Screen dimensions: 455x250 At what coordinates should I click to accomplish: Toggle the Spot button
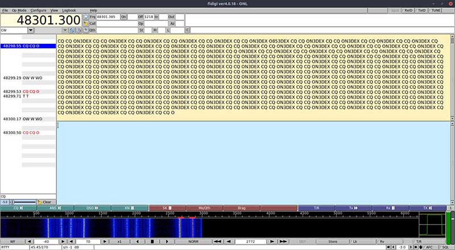click(394, 10)
